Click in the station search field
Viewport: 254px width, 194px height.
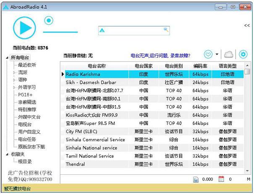point(134,31)
